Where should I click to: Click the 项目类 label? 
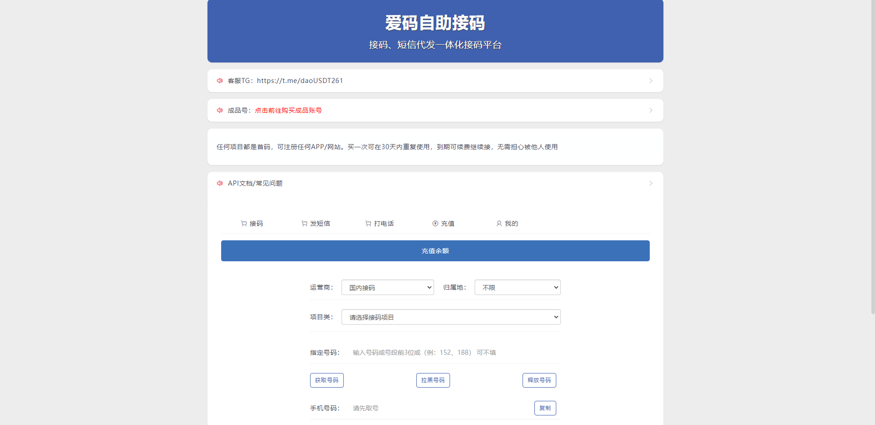321,317
